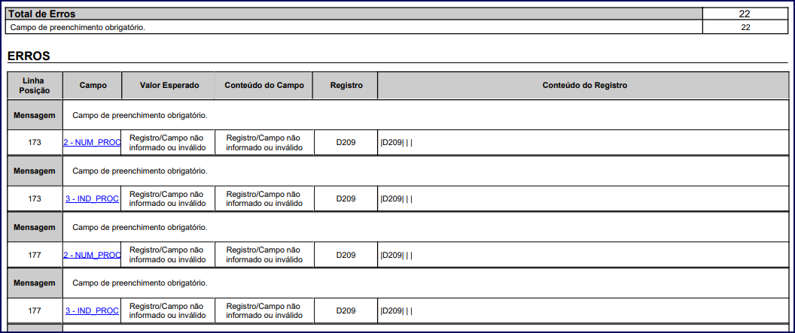Select the Campo column header
The image size is (795, 333).
93,86
